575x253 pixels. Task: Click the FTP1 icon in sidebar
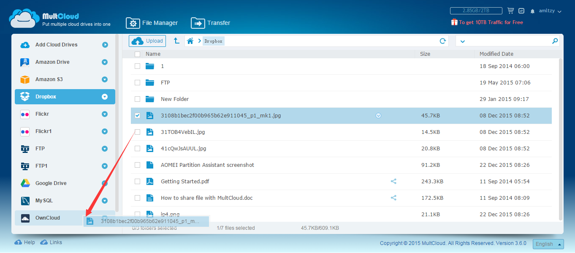tap(25, 166)
